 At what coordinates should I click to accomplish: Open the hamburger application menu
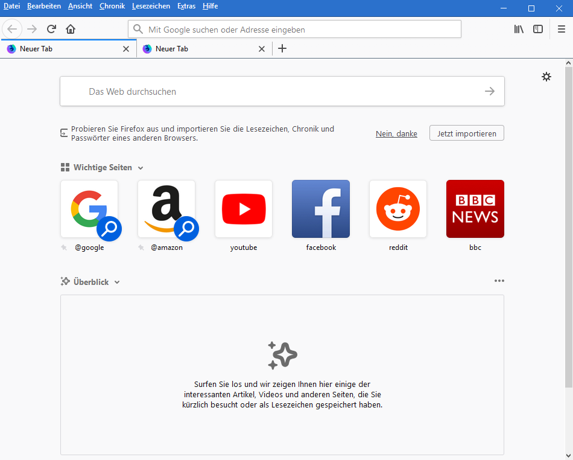click(562, 29)
